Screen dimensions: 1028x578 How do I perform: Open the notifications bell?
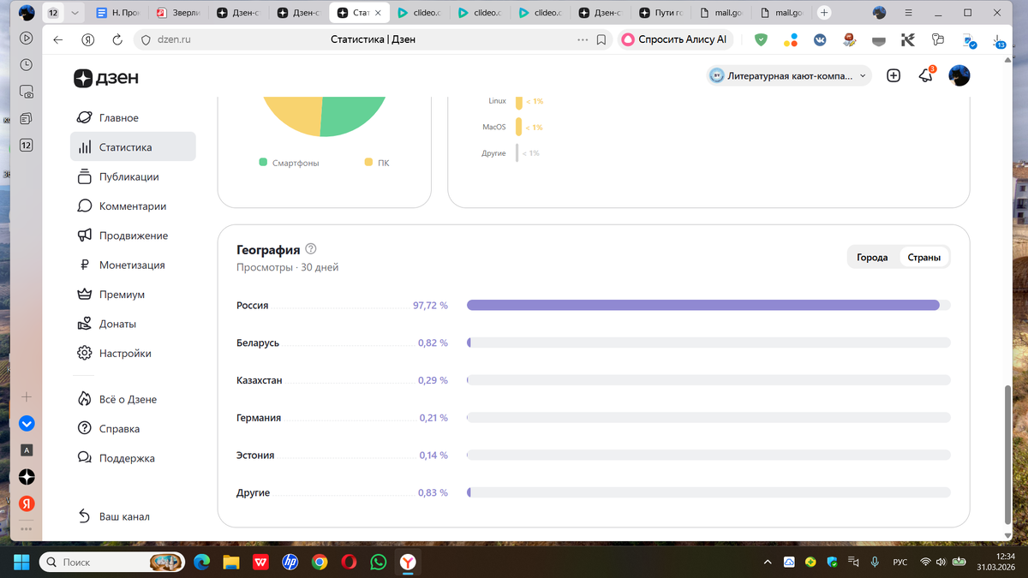click(926, 75)
